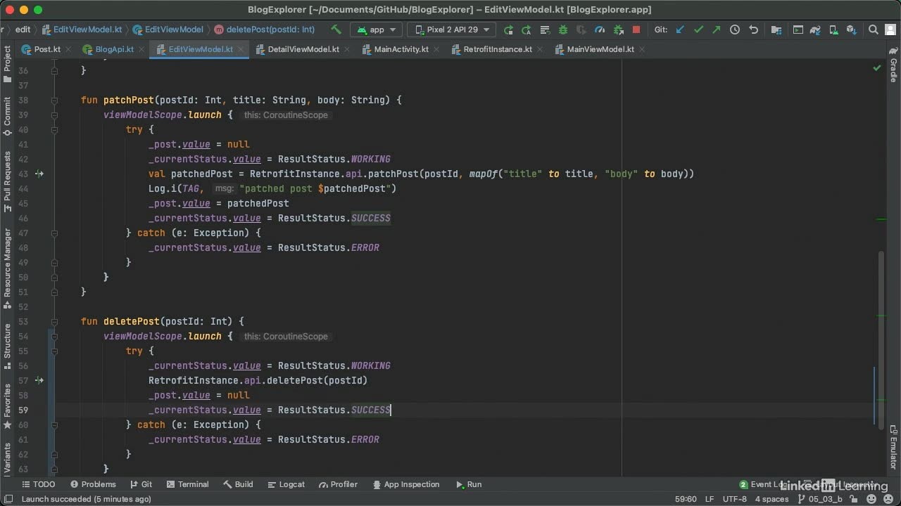This screenshot has height=506, width=901.
Task: Click the Debug app bug icon
Action: pyautogui.click(x=563, y=30)
